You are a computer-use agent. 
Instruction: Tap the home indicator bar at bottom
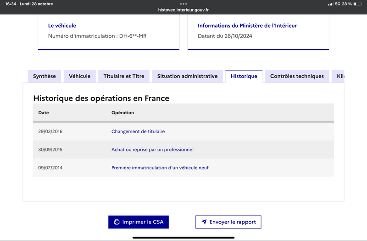(183, 237)
